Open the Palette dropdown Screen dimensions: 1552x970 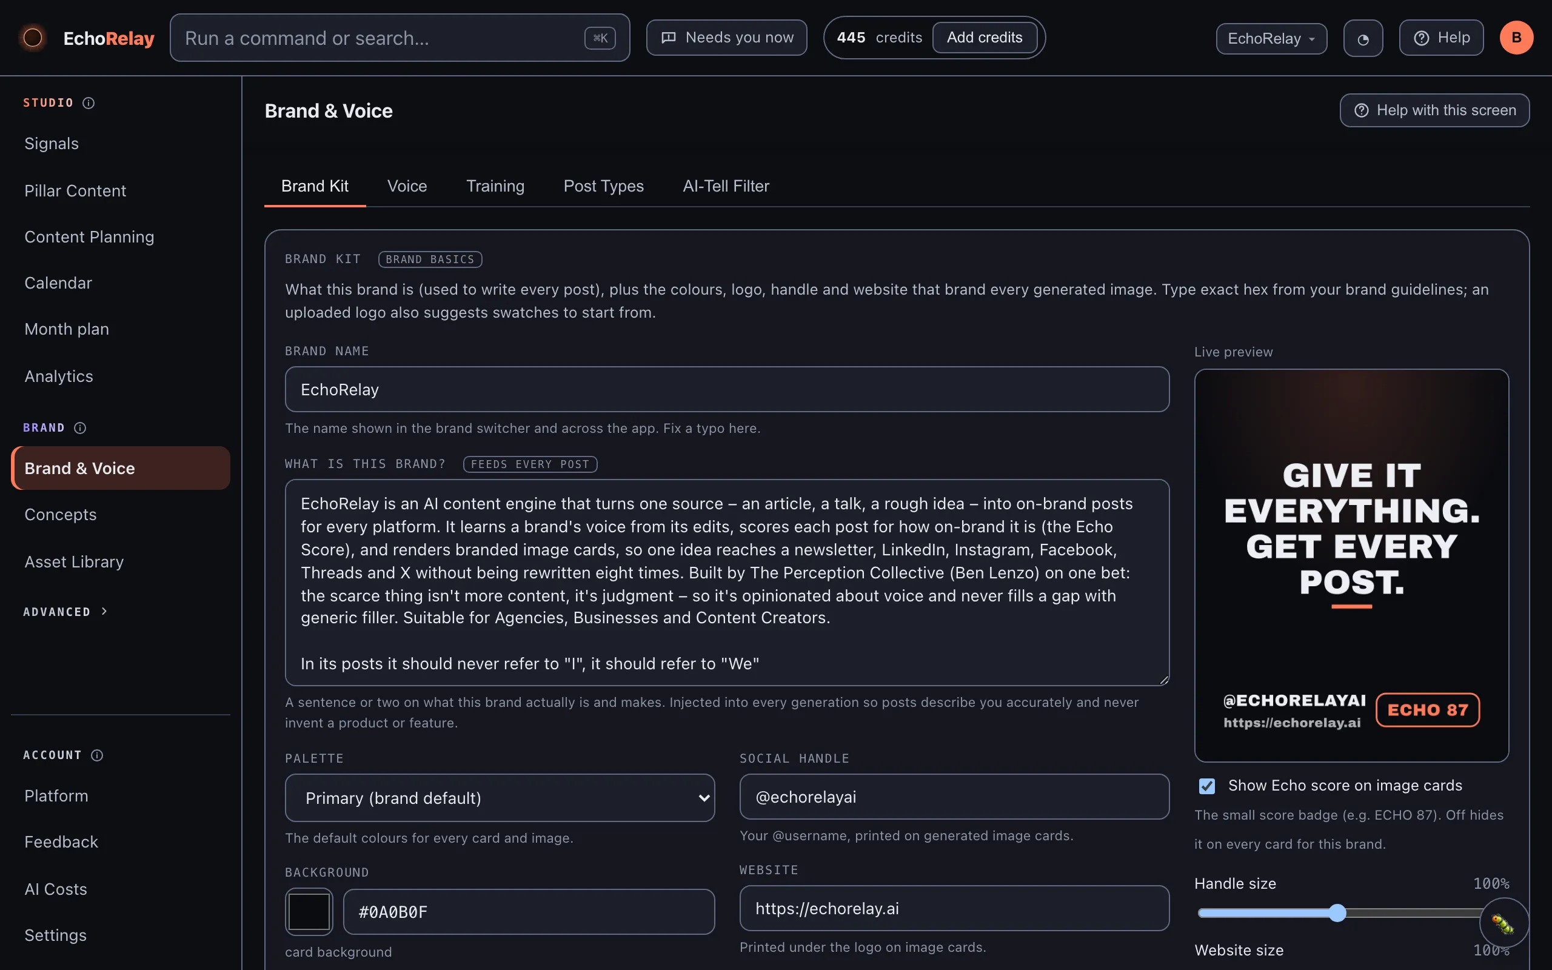coord(500,797)
